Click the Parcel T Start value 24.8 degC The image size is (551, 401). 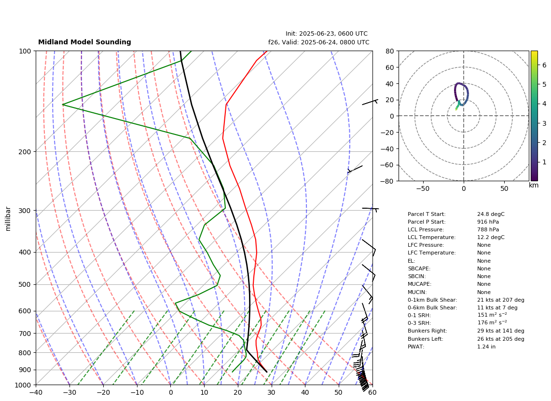[x=491, y=214]
